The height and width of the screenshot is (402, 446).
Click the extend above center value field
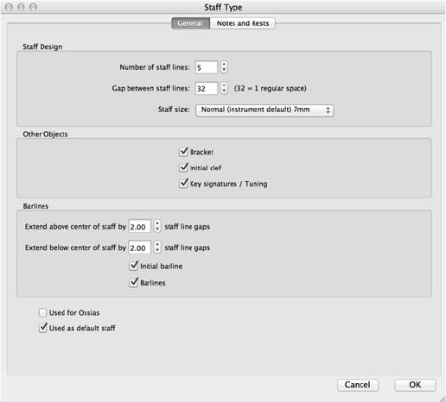click(x=140, y=227)
